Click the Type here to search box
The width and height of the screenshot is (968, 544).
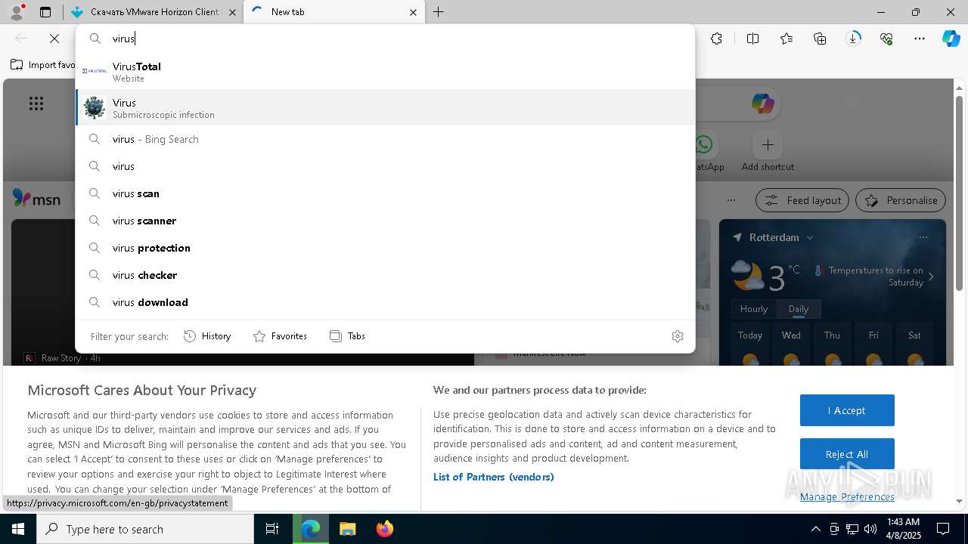coord(145,529)
